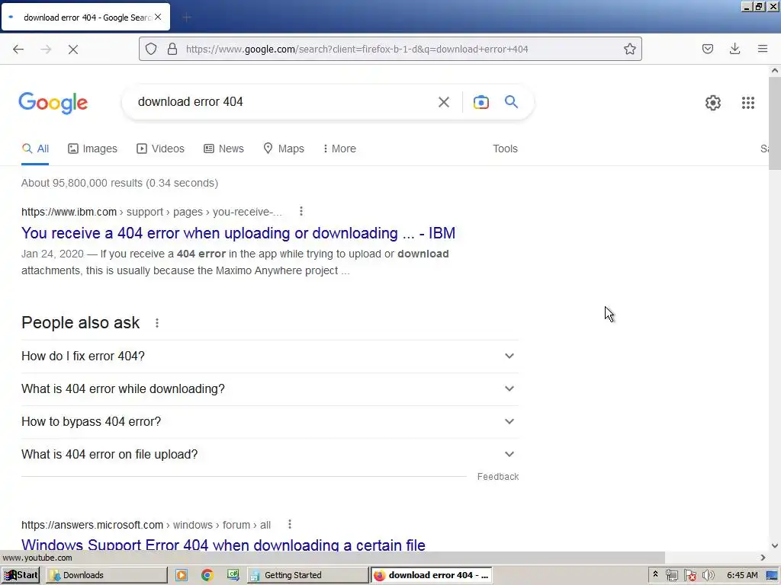Open the IBM 404 error result link

238,233
